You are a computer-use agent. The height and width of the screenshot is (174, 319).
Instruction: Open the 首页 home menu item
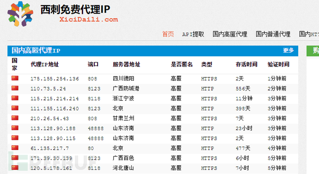pyautogui.click(x=168, y=34)
